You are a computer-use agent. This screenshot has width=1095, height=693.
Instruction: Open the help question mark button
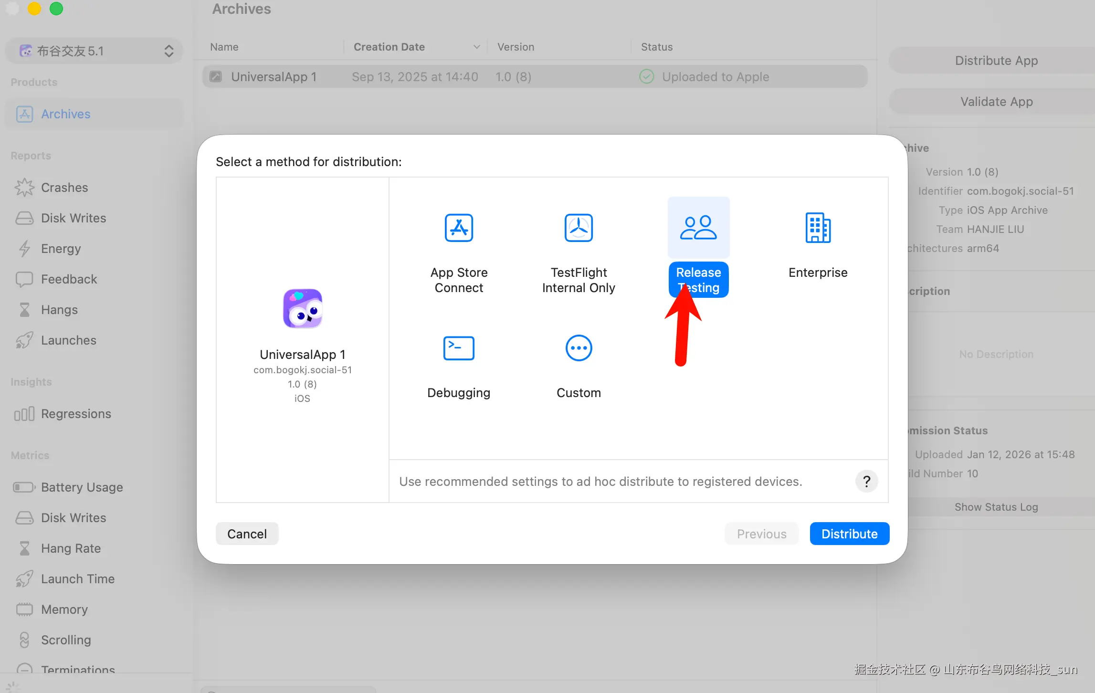tap(866, 481)
